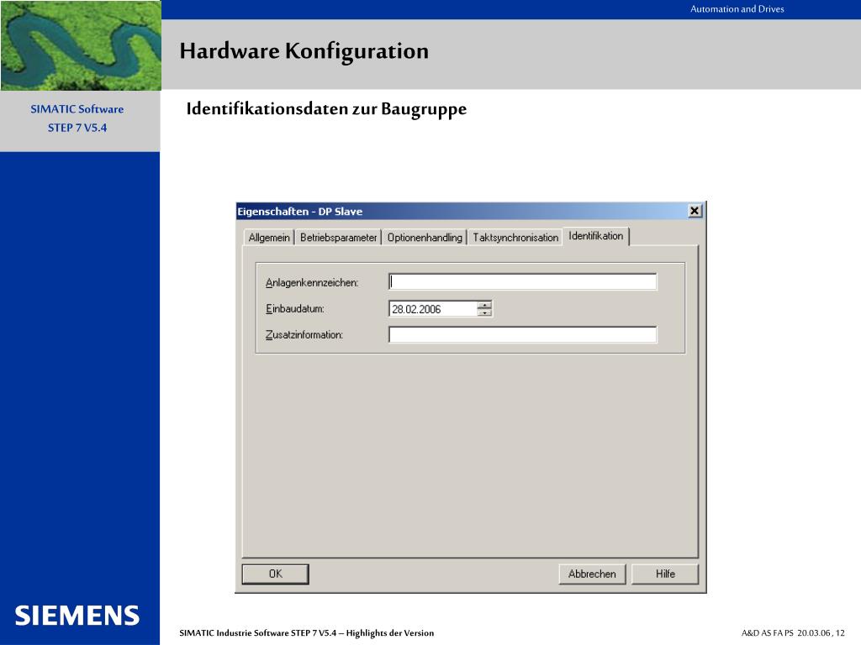Click the Einbaudatum date field
861x645 pixels.
point(433,309)
